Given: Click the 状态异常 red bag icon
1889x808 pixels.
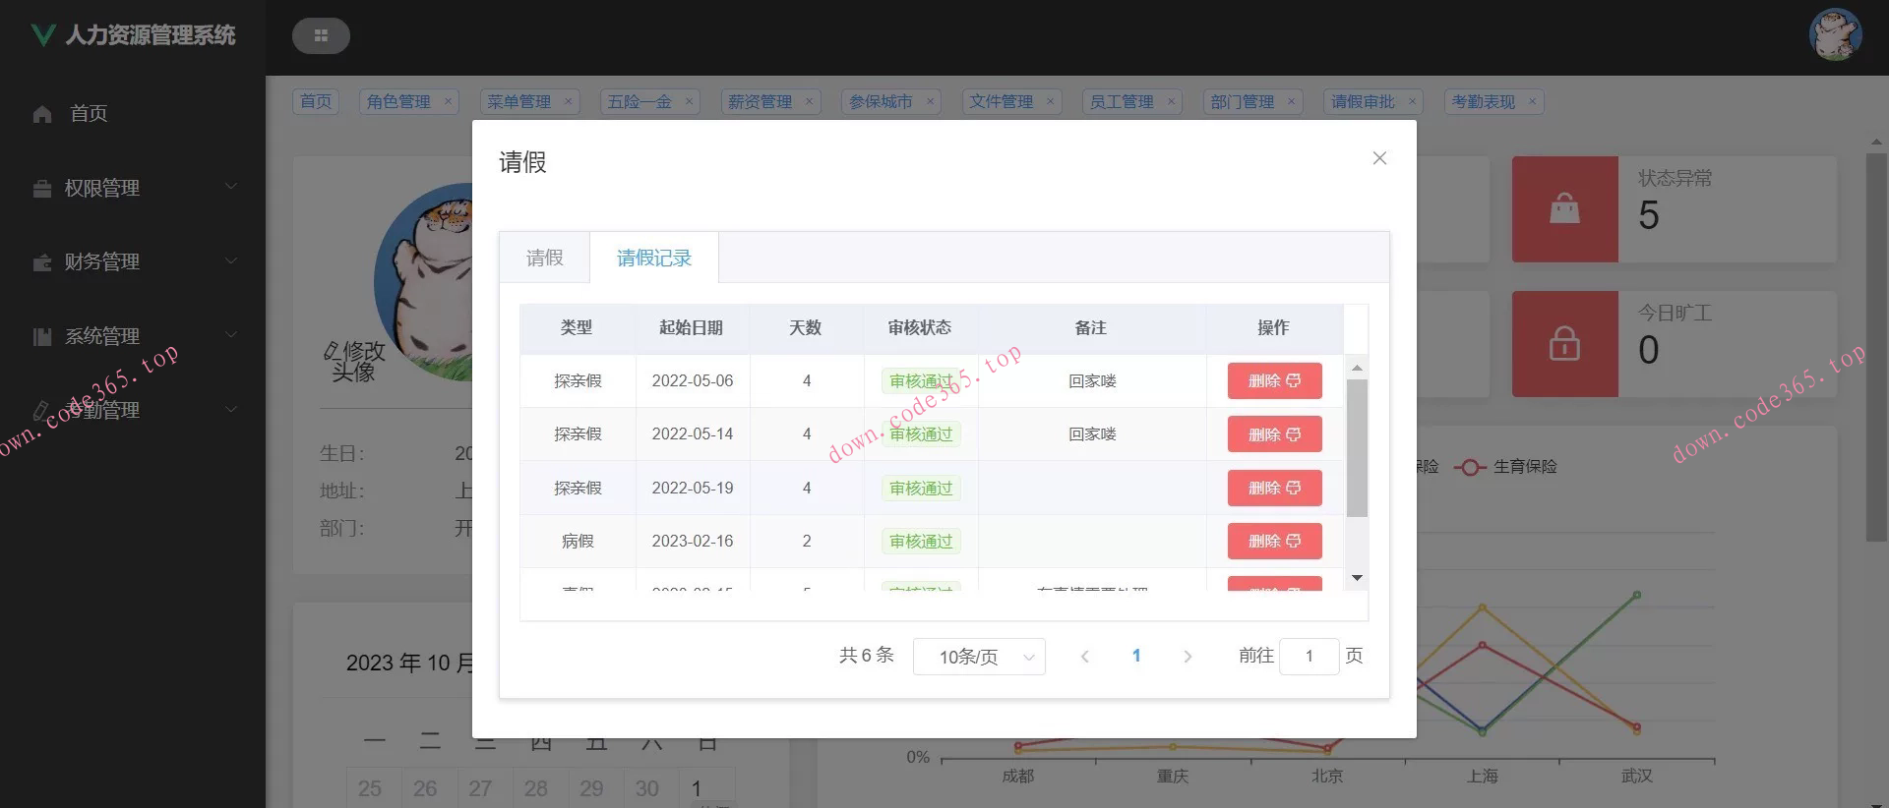Looking at the screenshot, I should [x=1564, y=208].
